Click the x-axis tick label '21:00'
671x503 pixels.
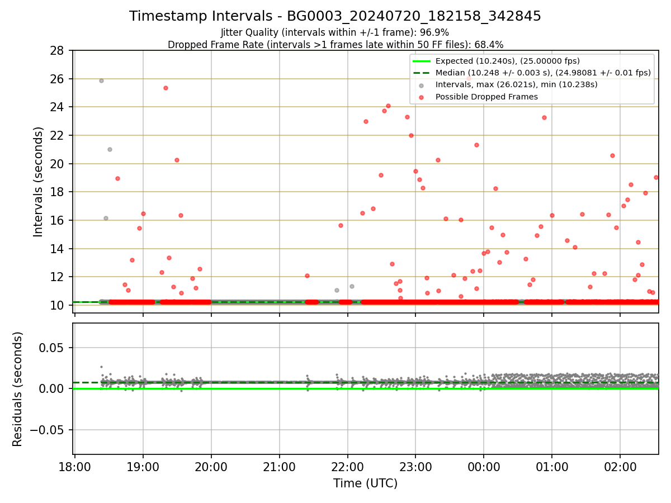(280, 467)
